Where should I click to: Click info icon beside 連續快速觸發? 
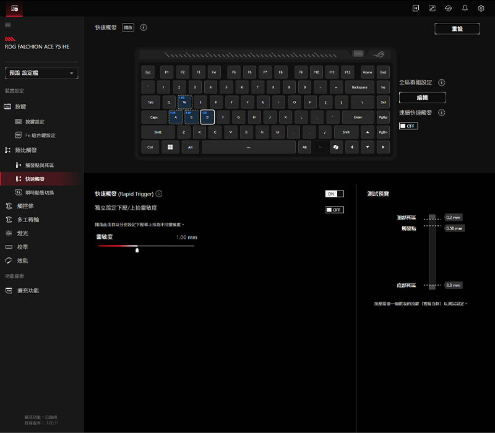pos(442,113)
